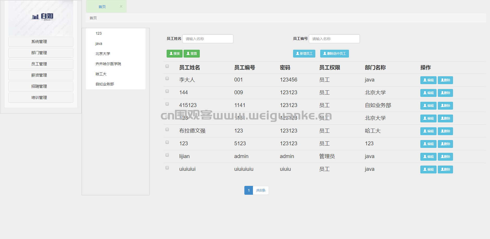Viewport: 490px width, 239px height.
Task: Check the box for employee 415123
Action: point(167,104)
